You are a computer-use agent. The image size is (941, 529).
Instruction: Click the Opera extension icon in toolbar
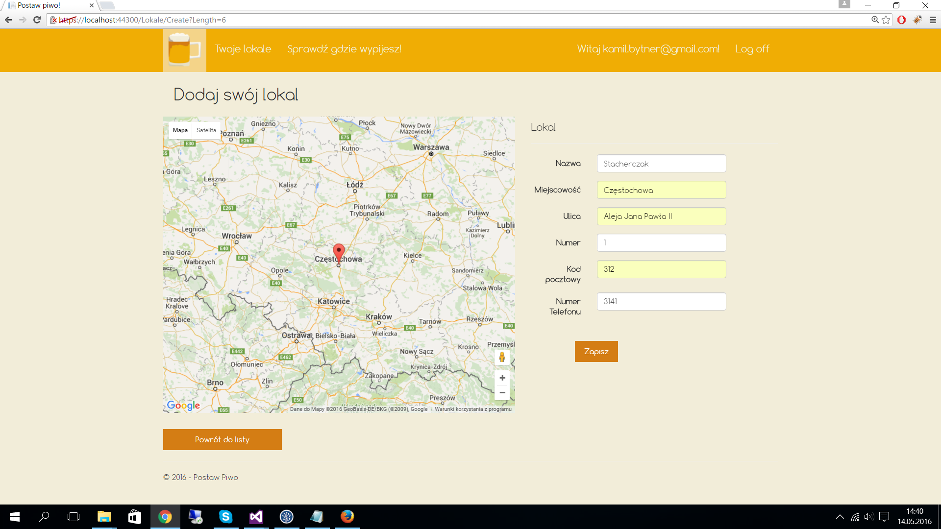click(901, 20)
